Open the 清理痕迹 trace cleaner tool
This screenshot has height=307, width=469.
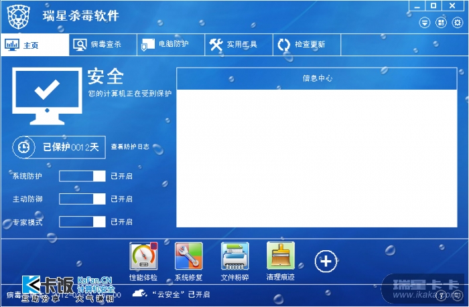point(281,262)
